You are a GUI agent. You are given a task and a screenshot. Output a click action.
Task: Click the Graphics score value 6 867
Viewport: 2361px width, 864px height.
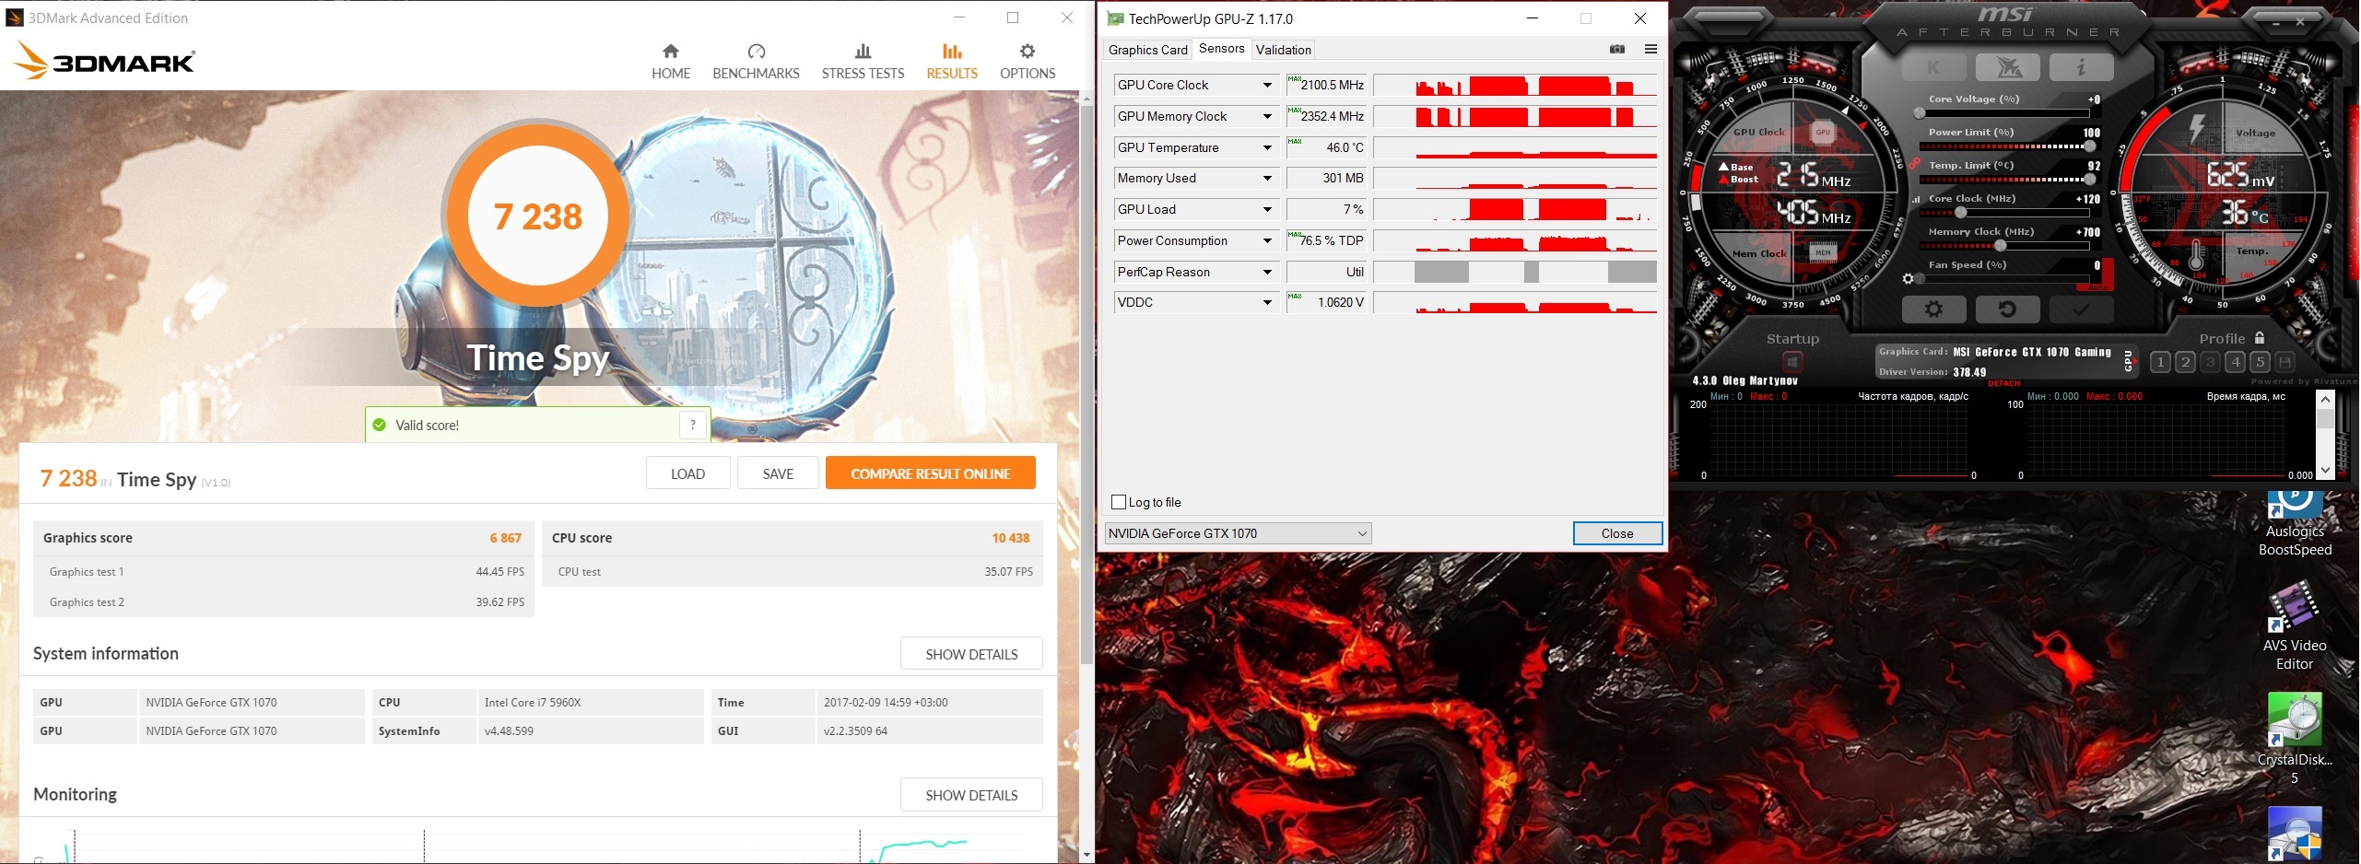coord(505,538)
